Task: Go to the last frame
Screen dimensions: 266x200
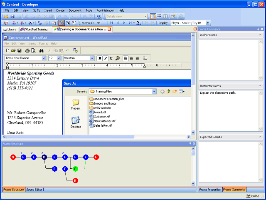Action: [130, 23]
